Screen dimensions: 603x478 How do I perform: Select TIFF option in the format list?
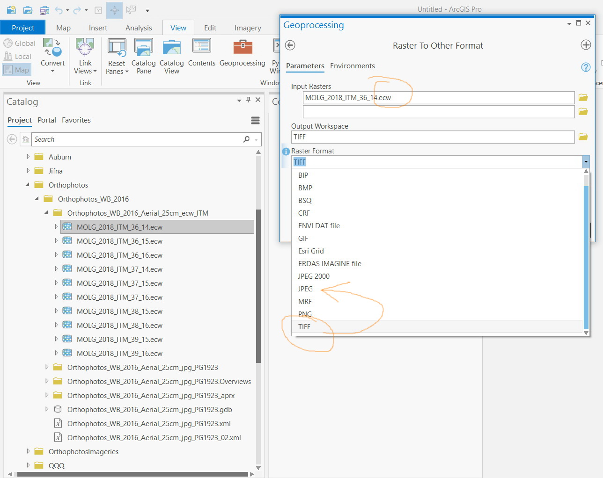tap(437, 327)
